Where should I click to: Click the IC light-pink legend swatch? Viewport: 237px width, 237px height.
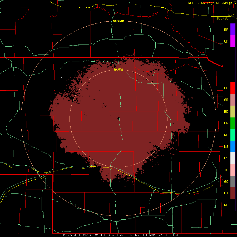pyautogui.click(x=233, y=170)
